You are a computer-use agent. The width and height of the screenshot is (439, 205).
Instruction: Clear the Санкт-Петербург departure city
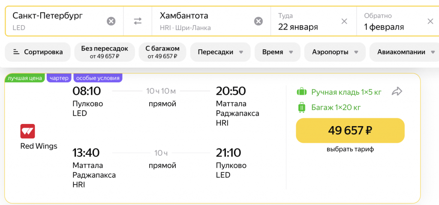point(111,21)
